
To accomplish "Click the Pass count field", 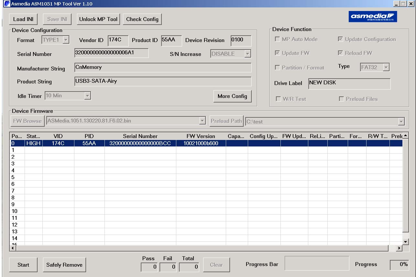I will (x=149, y=267).
